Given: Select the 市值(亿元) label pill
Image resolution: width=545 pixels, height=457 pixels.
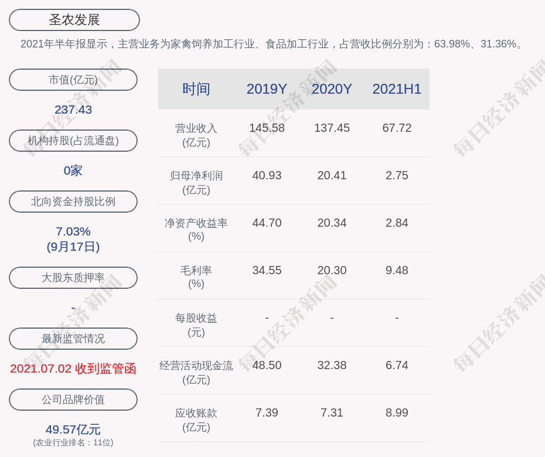Looking at the screenshot, I should coord(73,80).
